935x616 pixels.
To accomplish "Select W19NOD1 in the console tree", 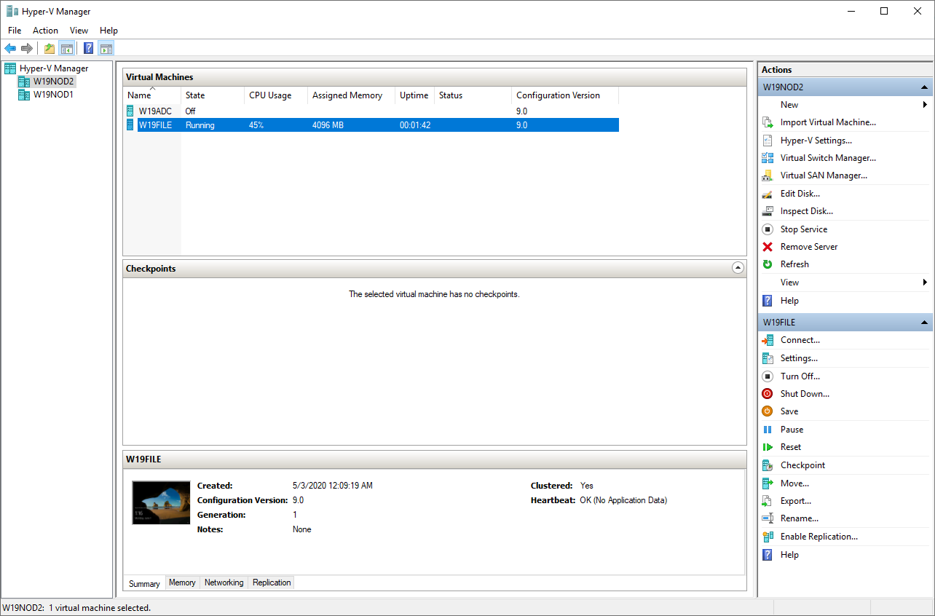I will point(53,95).
